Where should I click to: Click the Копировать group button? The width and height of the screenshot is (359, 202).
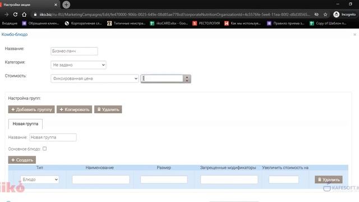click(x=75, y=109)
